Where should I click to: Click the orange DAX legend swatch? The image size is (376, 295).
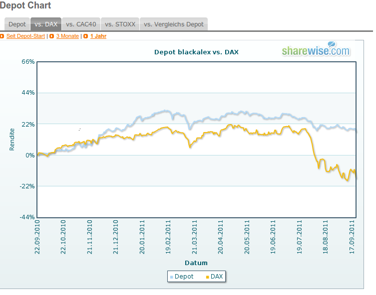(207, 277)
